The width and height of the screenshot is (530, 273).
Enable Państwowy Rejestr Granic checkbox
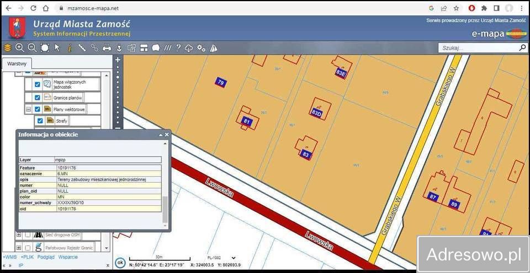(28, 248)
